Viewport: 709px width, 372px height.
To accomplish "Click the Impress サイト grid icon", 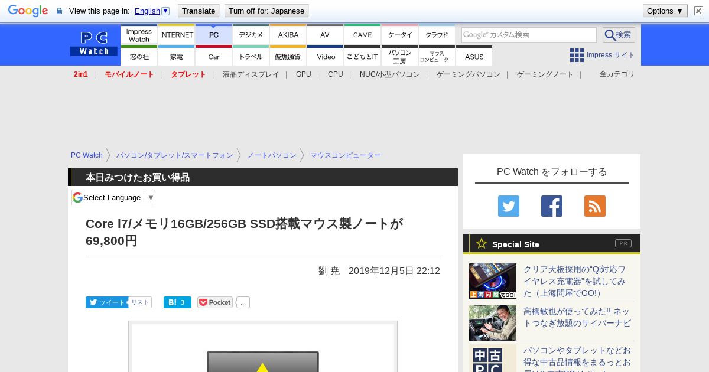I will coord(577,55).
